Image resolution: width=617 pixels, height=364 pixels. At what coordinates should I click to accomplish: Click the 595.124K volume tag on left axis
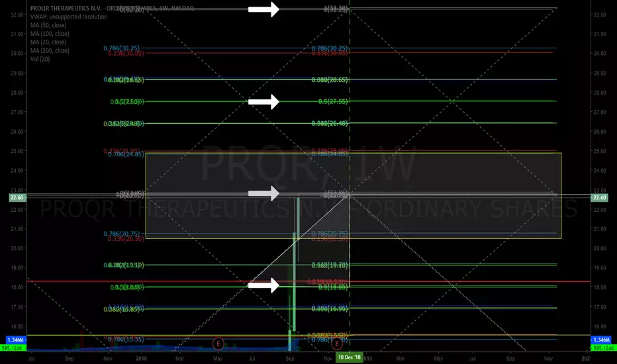click(x=13, y=348)
